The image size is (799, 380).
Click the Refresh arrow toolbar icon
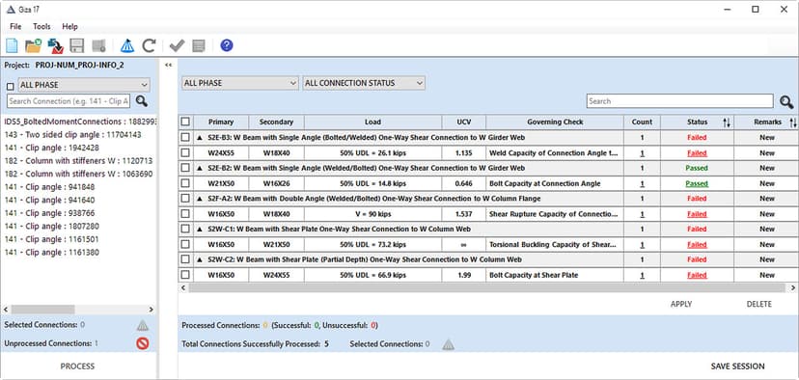[149, 46]
